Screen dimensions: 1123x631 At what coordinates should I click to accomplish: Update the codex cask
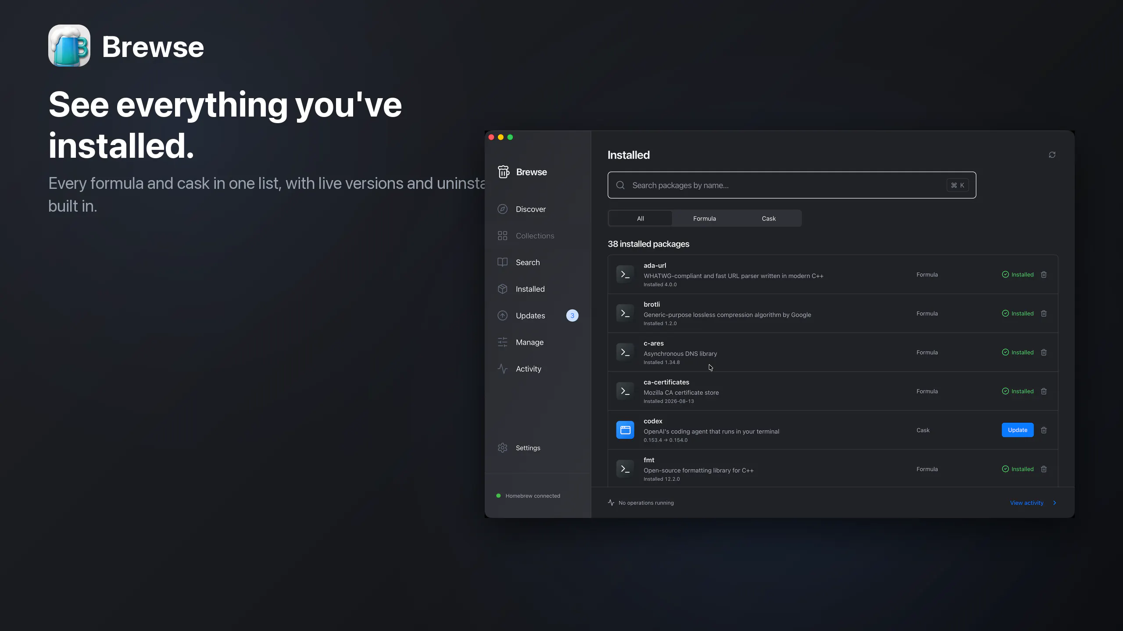pos(1017,430)
